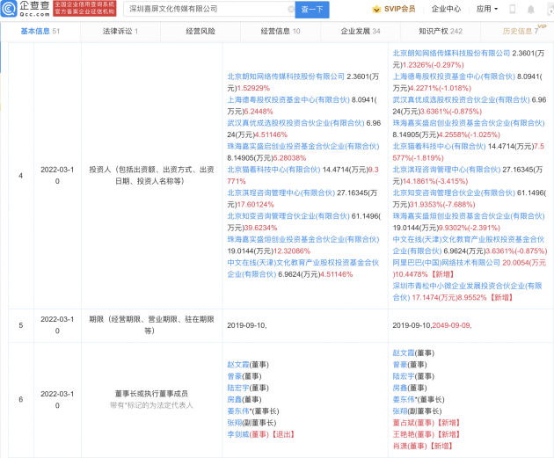Switch to 经营风险 tab
Viewport: 554px width, 458px height.
pyautogui.click(x=200, y=31)
